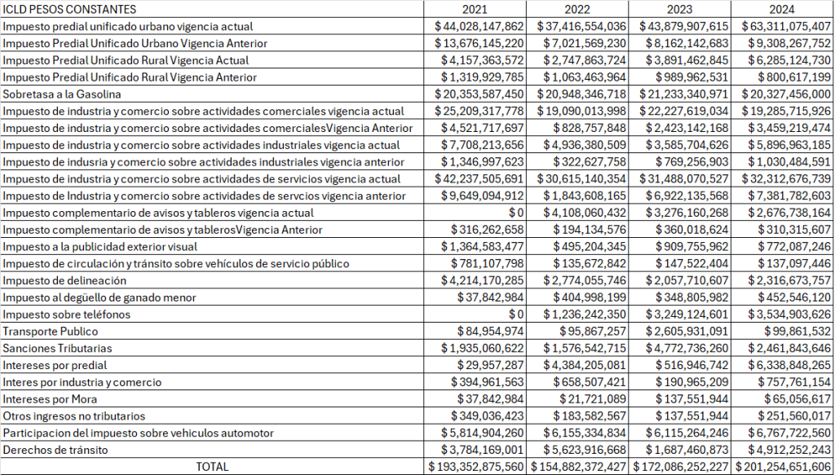Click cell value $44,028,147,862

[x=479, y=26]
